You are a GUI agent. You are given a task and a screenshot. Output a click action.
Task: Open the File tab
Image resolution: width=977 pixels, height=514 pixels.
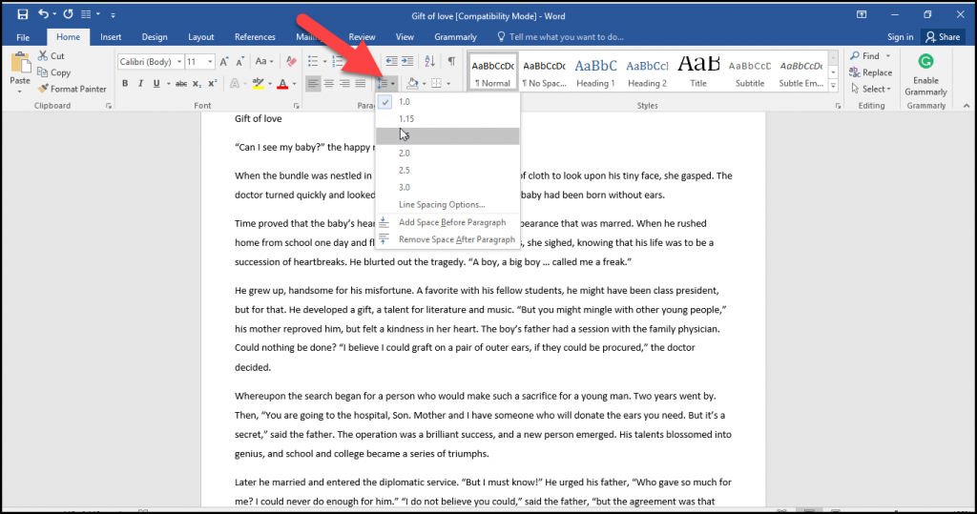[x=23, y=37]
